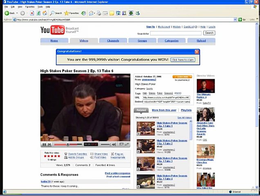
Task: Open the Favorites star in the toolbar
Action: [72, 13]
